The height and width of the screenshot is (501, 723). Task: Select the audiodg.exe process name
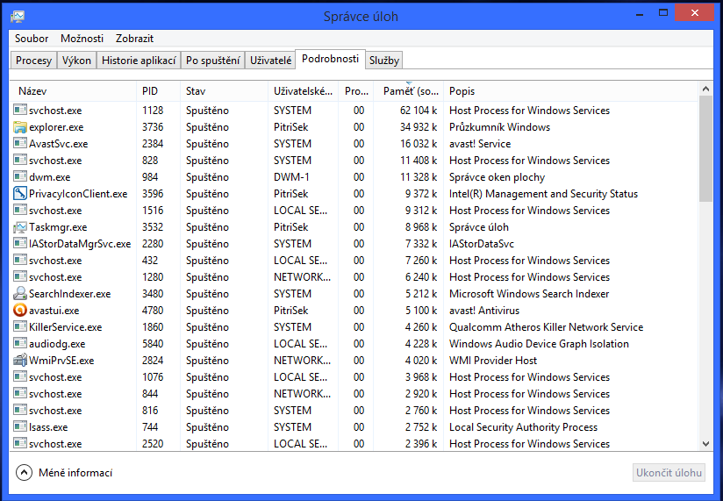pyautogui.click(x=57, y=343)
